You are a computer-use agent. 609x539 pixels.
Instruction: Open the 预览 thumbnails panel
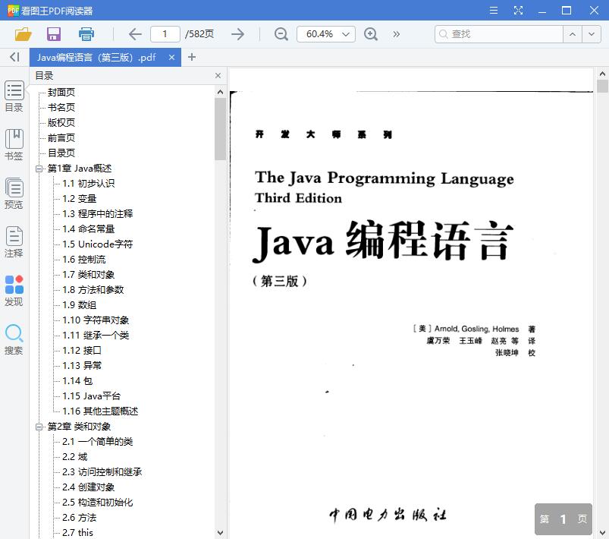click(x=14, y=194)
